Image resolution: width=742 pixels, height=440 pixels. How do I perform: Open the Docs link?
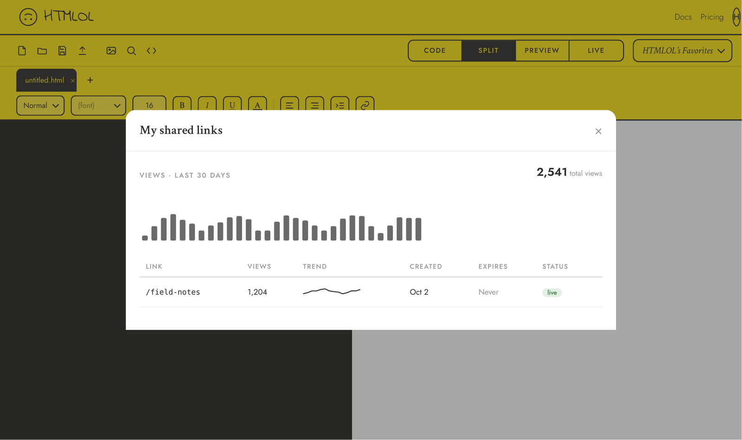coord(683,17)
